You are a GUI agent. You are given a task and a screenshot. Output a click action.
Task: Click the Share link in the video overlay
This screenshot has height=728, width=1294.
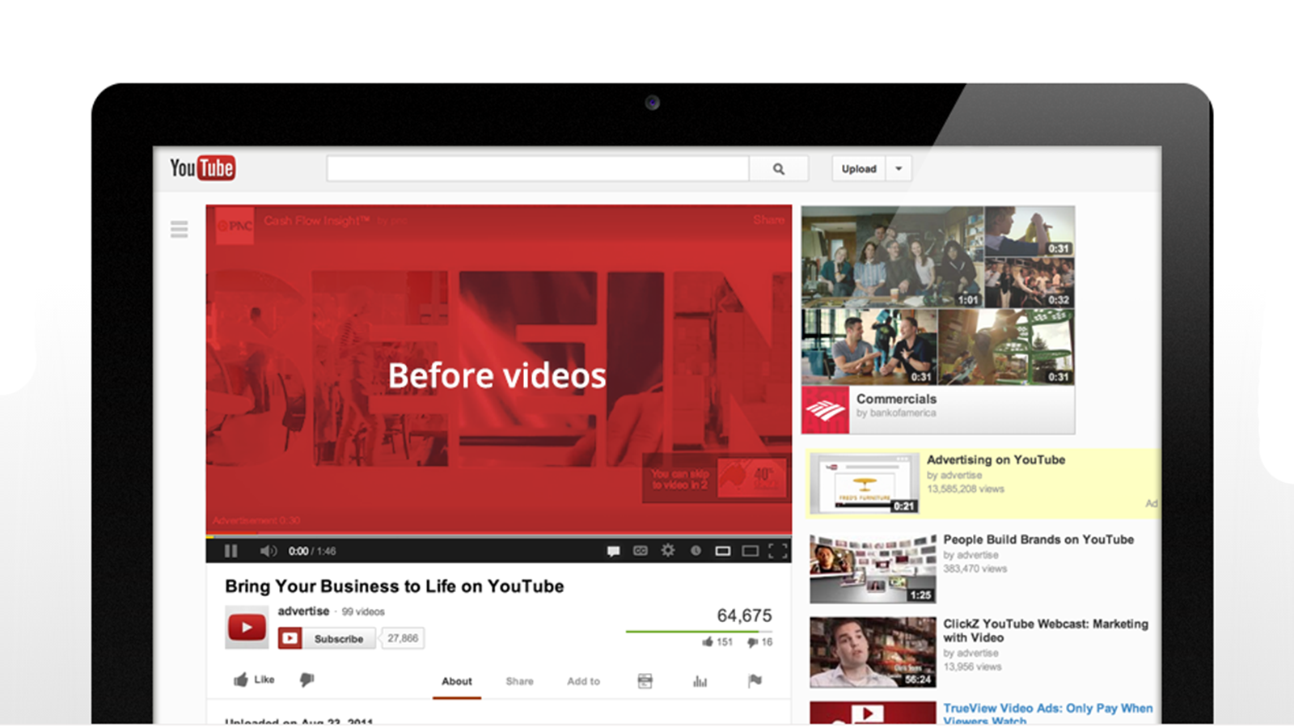pos(768,219)
